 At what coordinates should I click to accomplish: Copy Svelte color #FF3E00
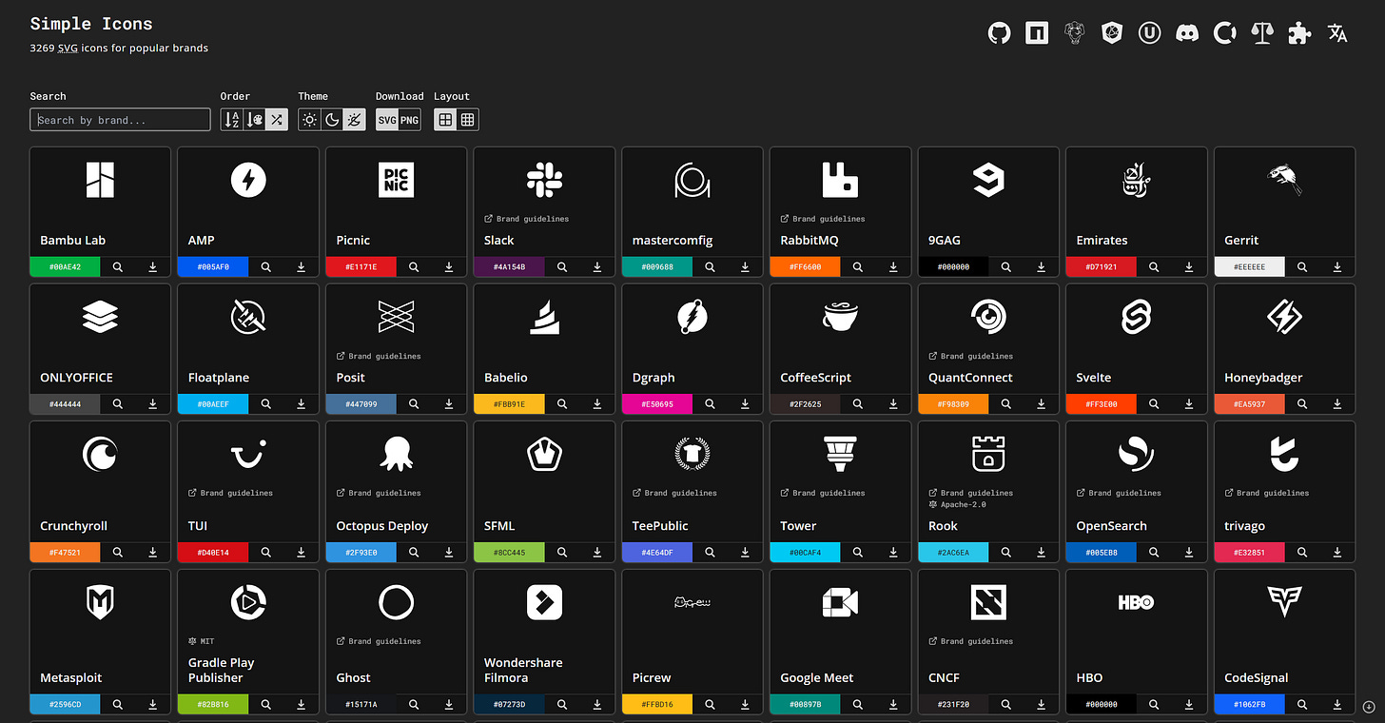(1102, 404)
